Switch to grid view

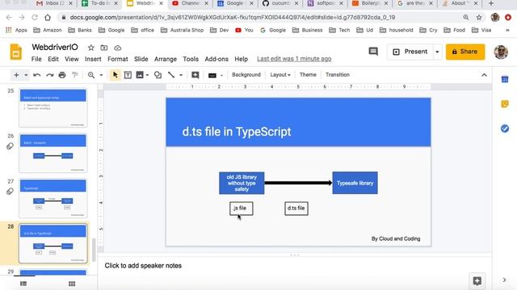(x=72, y=284)
